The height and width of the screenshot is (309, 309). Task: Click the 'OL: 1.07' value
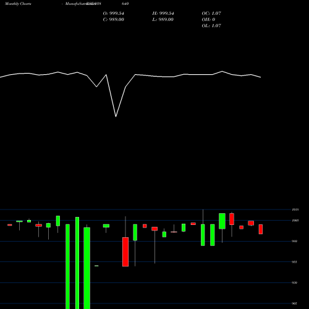coord(211,26)
